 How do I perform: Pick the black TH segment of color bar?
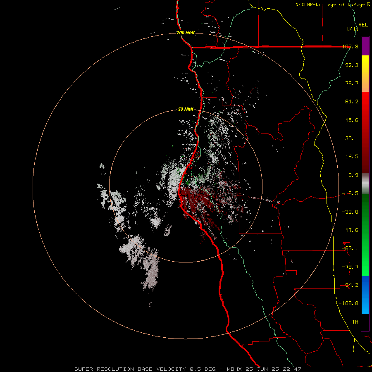(x=365, y=322)
